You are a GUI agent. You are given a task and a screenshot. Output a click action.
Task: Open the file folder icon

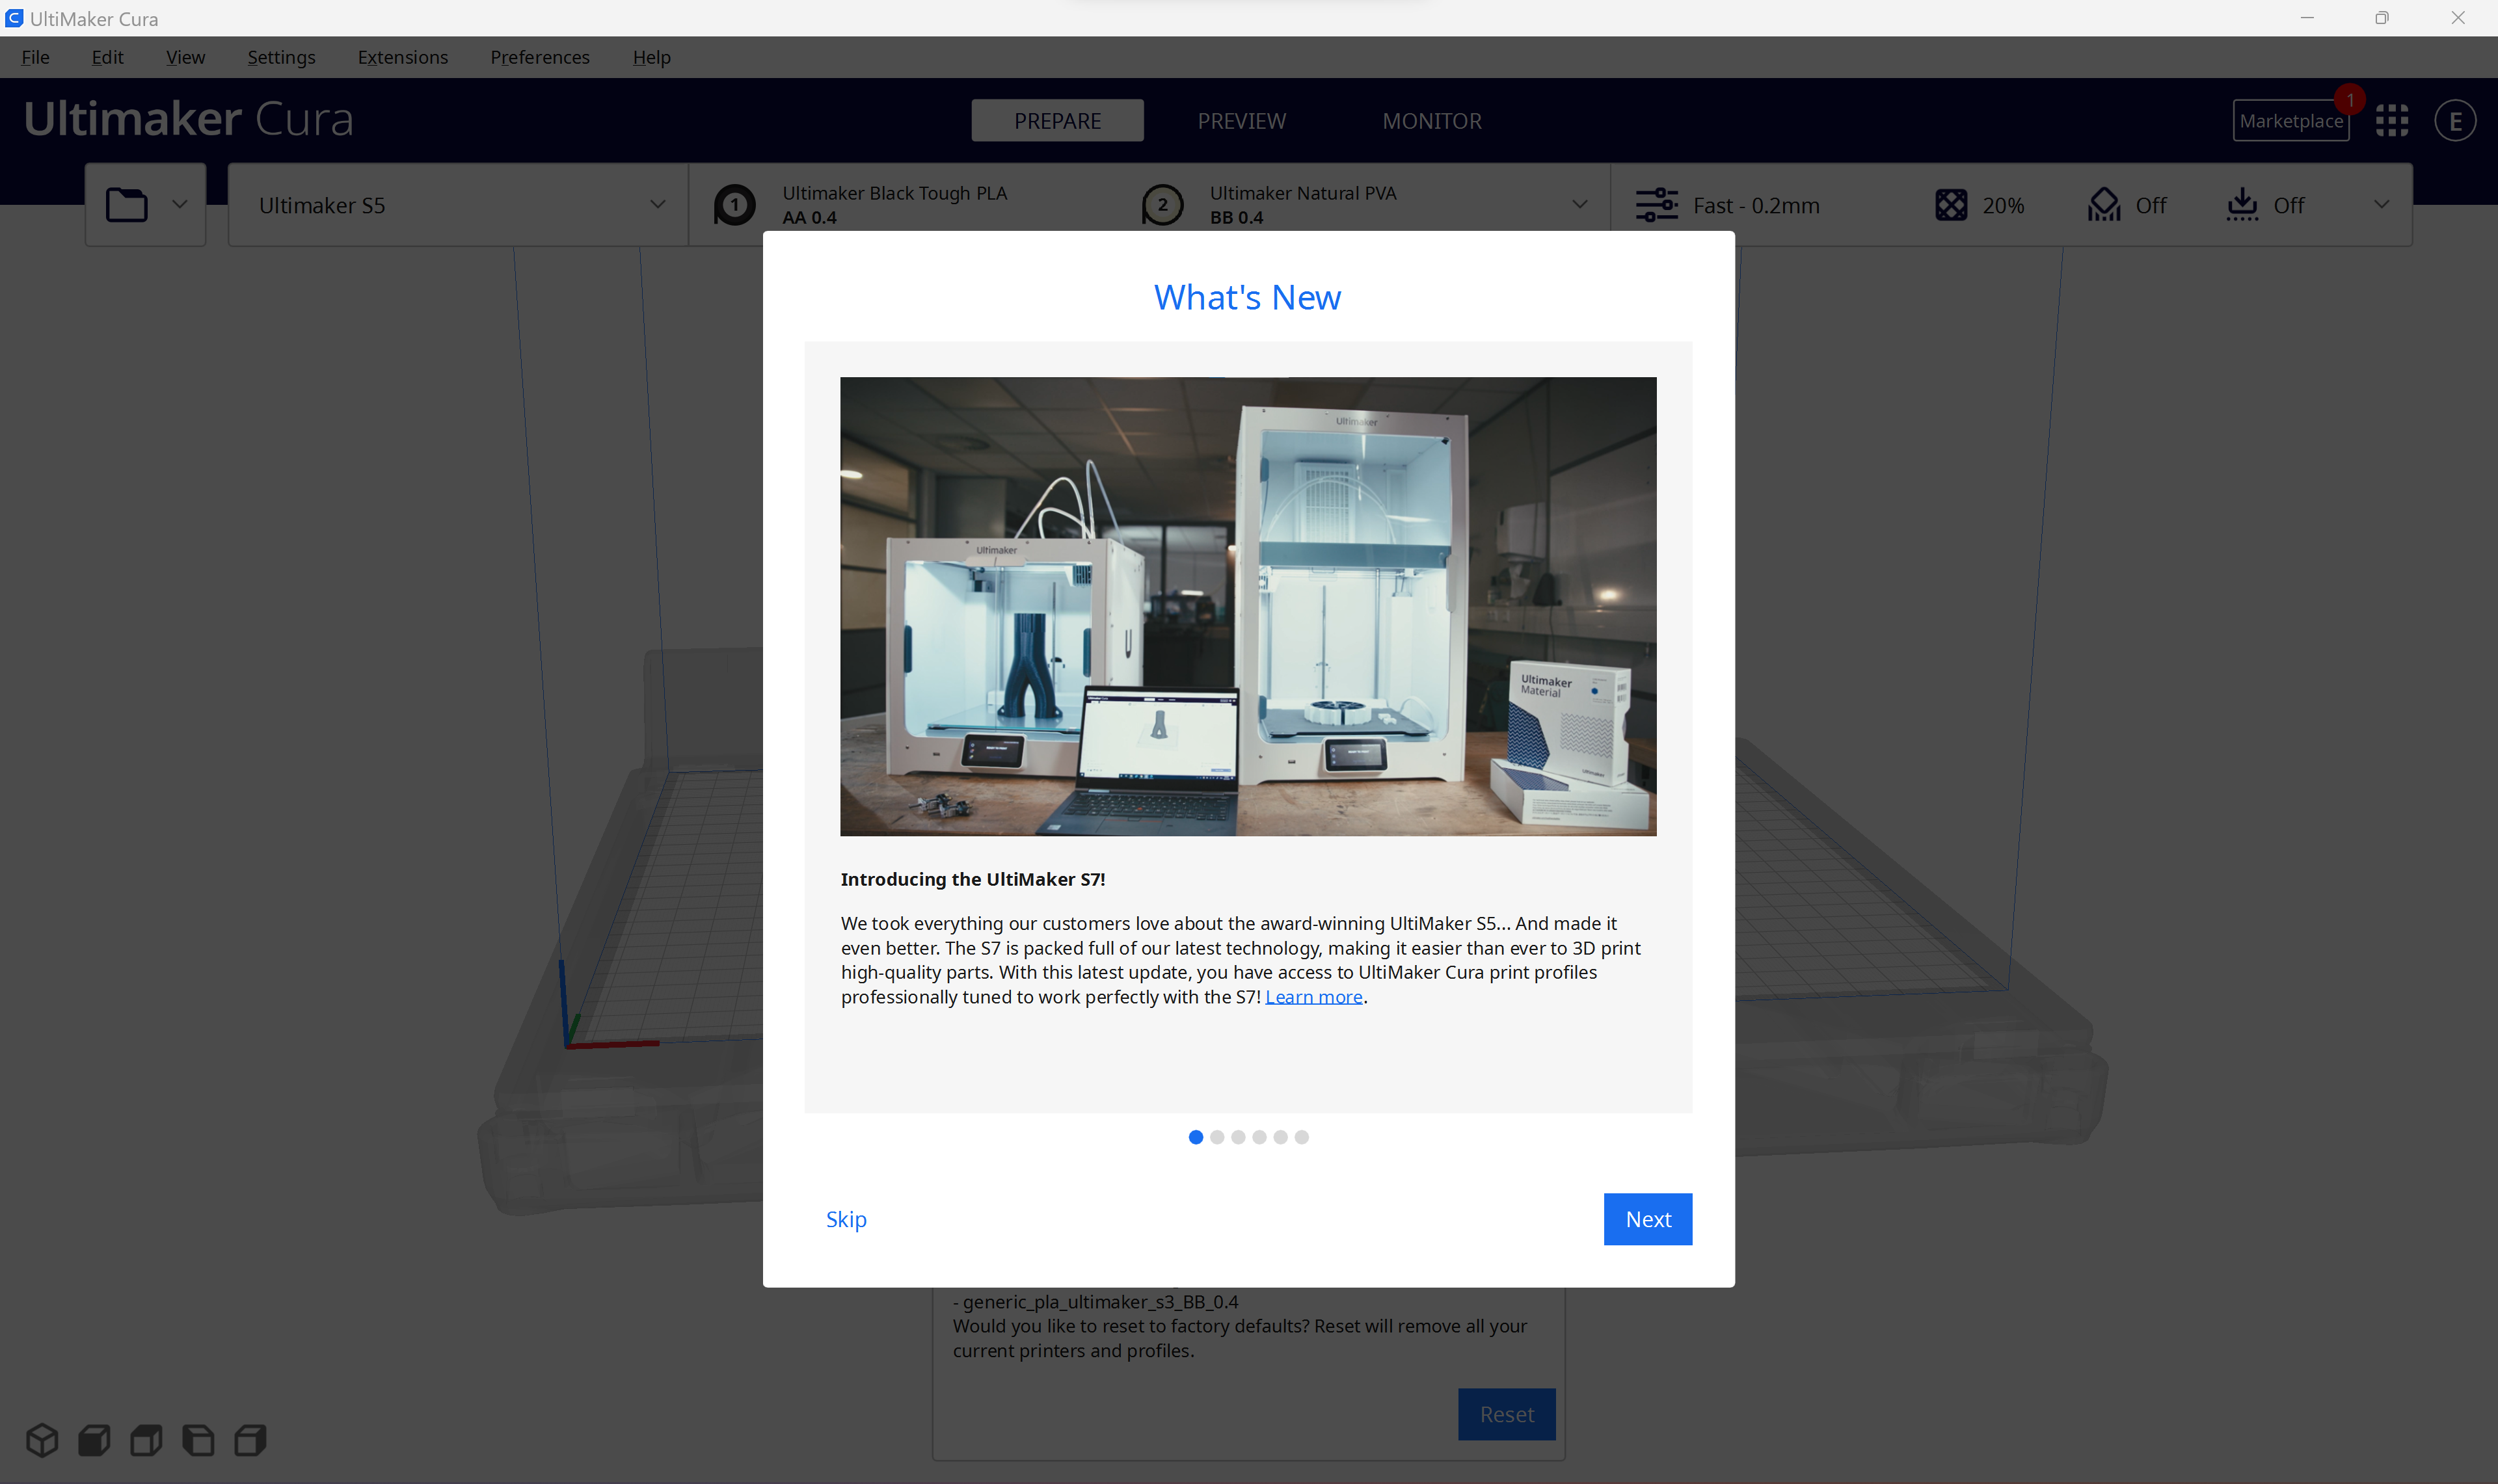point(127,205)
